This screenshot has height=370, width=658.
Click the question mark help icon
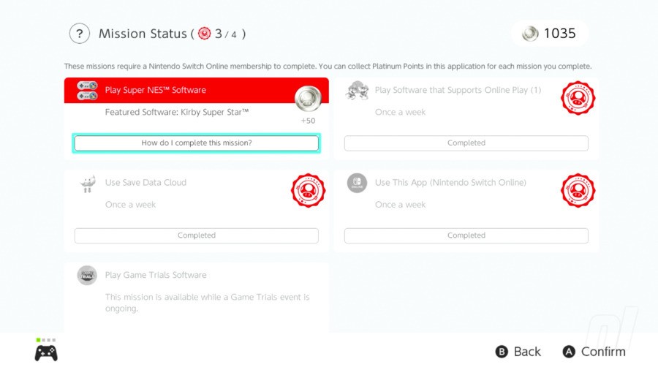tap(80, 34)
